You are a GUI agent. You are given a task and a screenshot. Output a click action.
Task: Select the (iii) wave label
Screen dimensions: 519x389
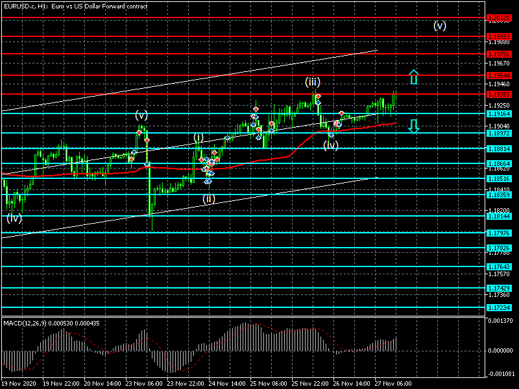coord(313,82)
